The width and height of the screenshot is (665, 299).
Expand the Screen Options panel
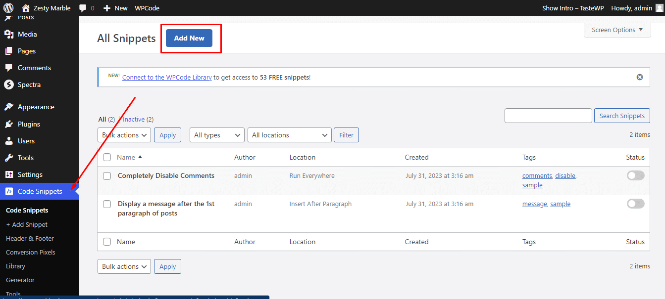(617, 30)
